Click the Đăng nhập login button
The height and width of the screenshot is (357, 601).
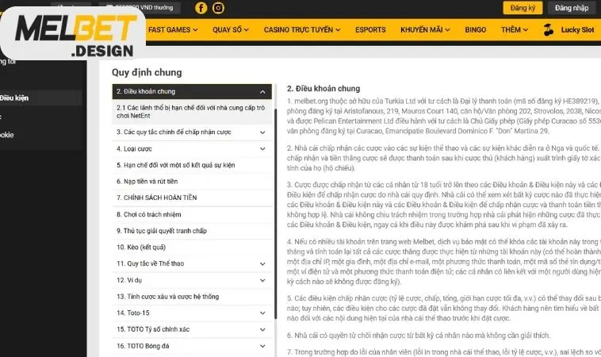tap(572, 8)
